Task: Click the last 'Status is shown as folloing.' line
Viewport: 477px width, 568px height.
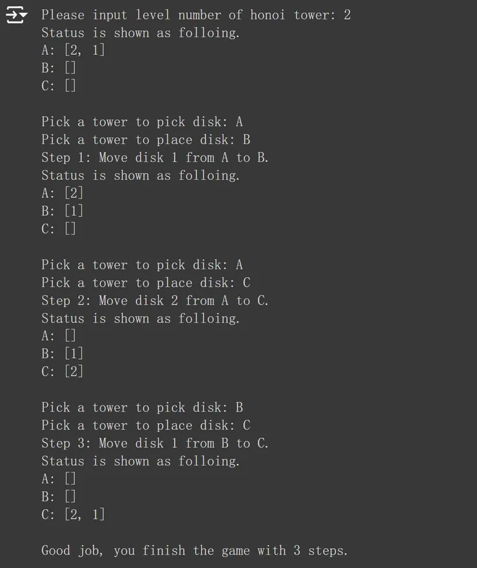Action: point(141,462)
